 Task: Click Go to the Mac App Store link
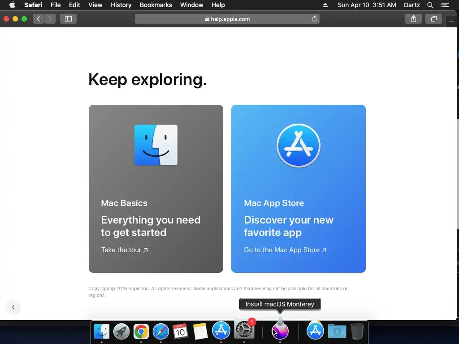coord(285,250)
